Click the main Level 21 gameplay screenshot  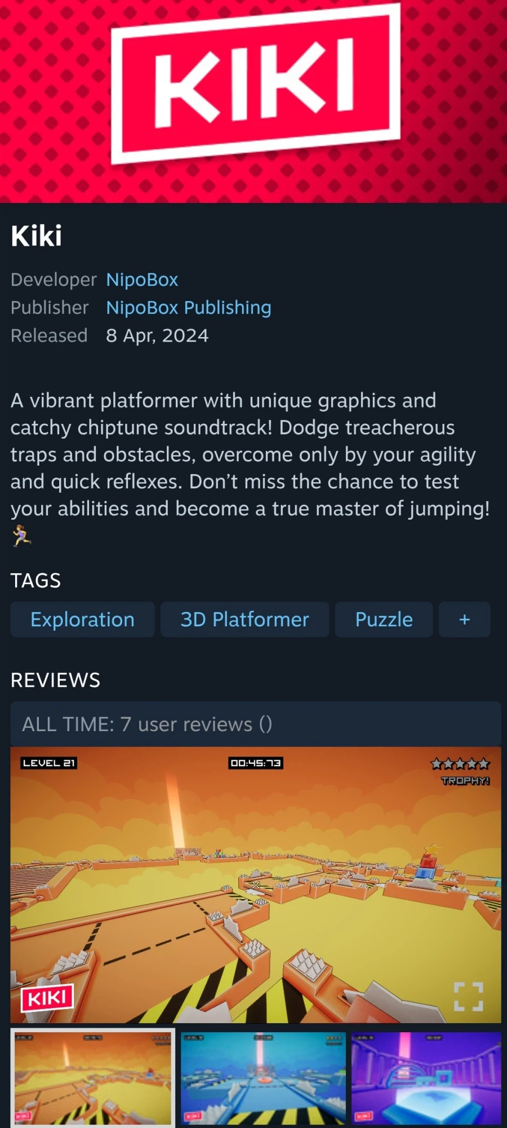click(x=256, y=884)
